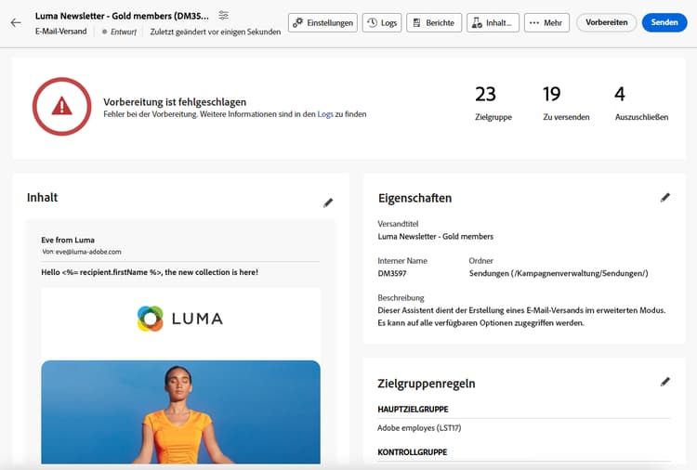Image resolution: width=697 pixels, height=470 pixels.
Task: Click the Zuletzt geändert timestamp text
Action: coord(216,32)
